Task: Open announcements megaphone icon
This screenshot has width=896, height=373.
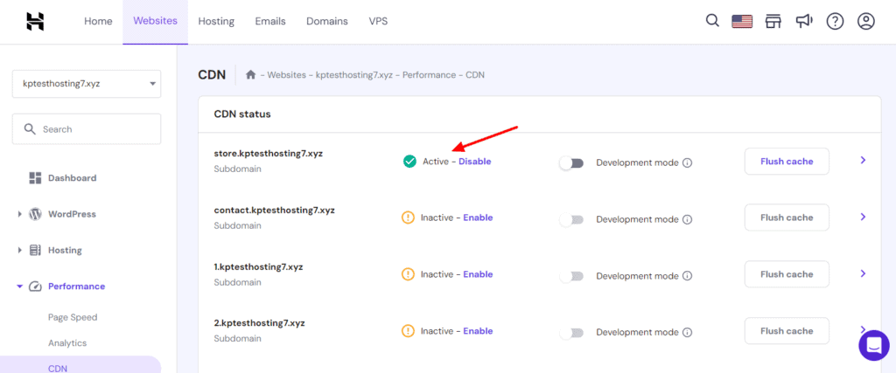Action: point(804,22)
